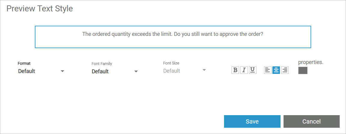Save the text style
The height and width of the screenshot is (134, 346).
[252, 121]
